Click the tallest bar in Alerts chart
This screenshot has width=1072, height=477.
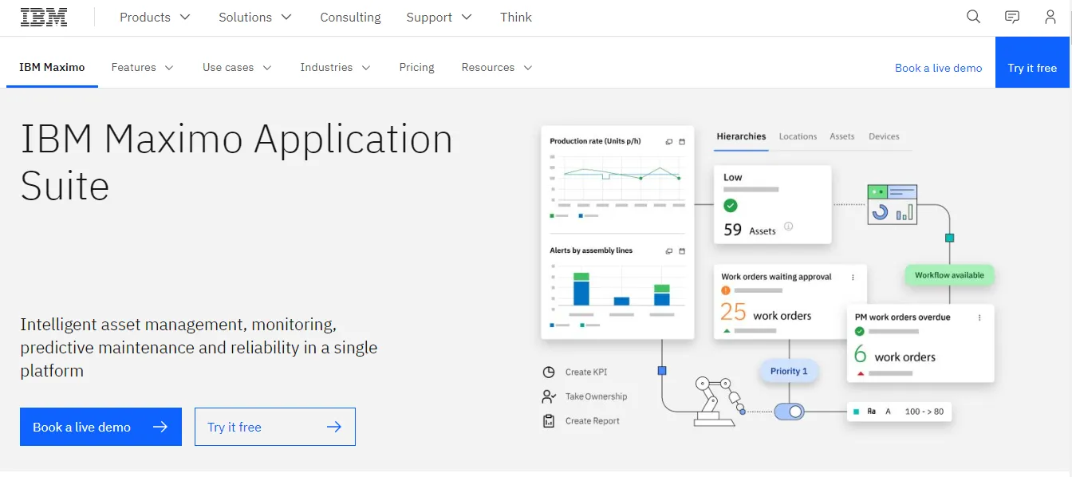[x=581, y=289]
